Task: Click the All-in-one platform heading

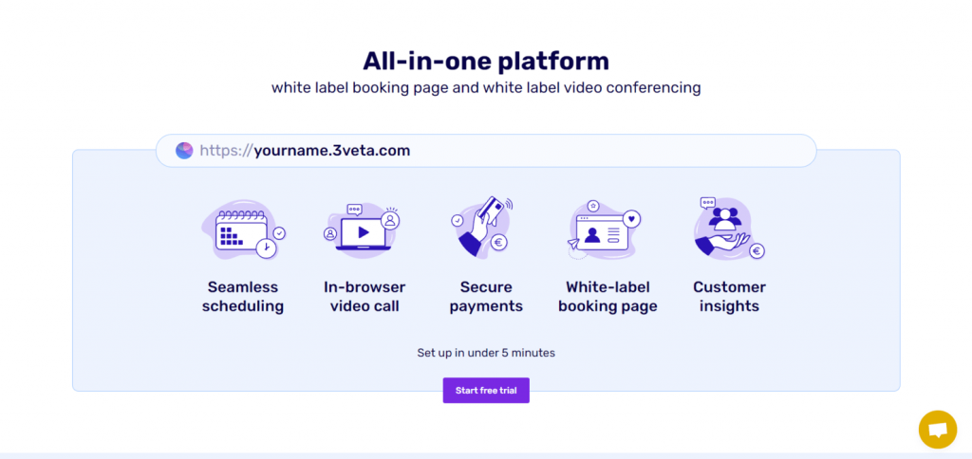Action: coord(486,62)
